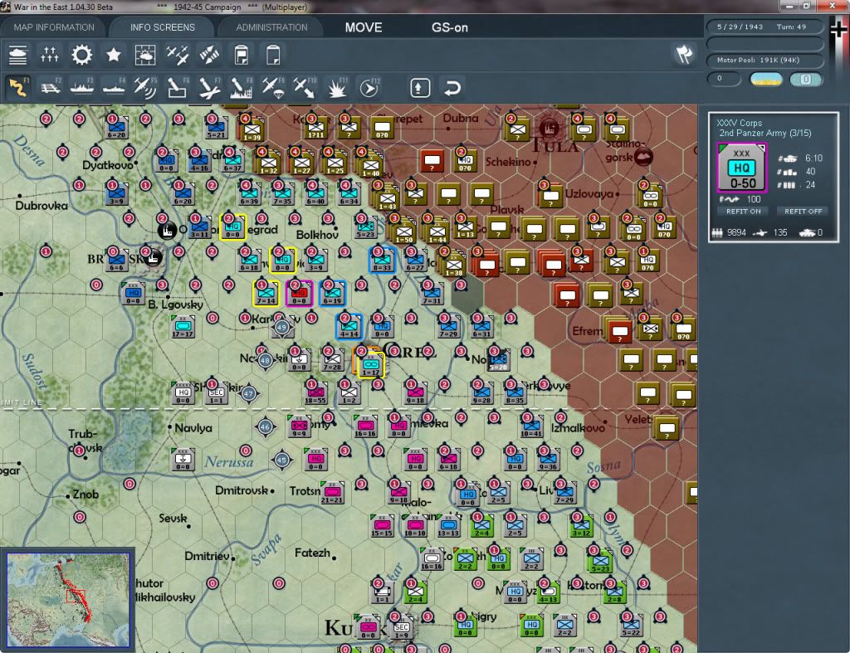
Task: Open the weather map grid icon
Action: [144, 56]
